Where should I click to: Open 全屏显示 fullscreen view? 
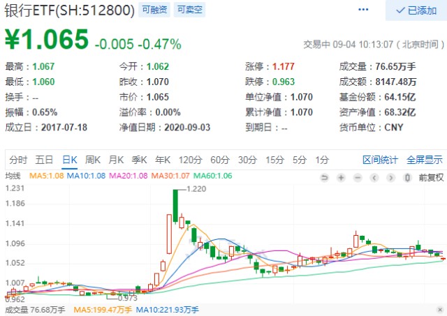(x=425, y=160)
